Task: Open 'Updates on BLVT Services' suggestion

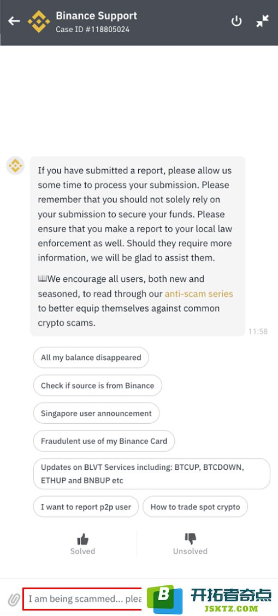Action: point(152,474)
